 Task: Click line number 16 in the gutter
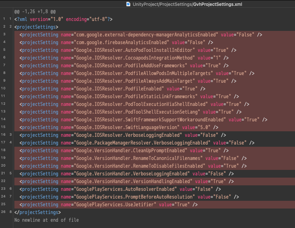(x=4, y=135)
